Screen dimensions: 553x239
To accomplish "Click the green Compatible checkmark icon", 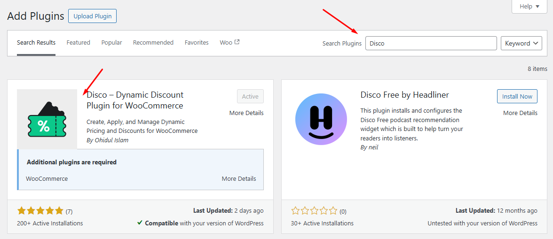I will [140, 223].
